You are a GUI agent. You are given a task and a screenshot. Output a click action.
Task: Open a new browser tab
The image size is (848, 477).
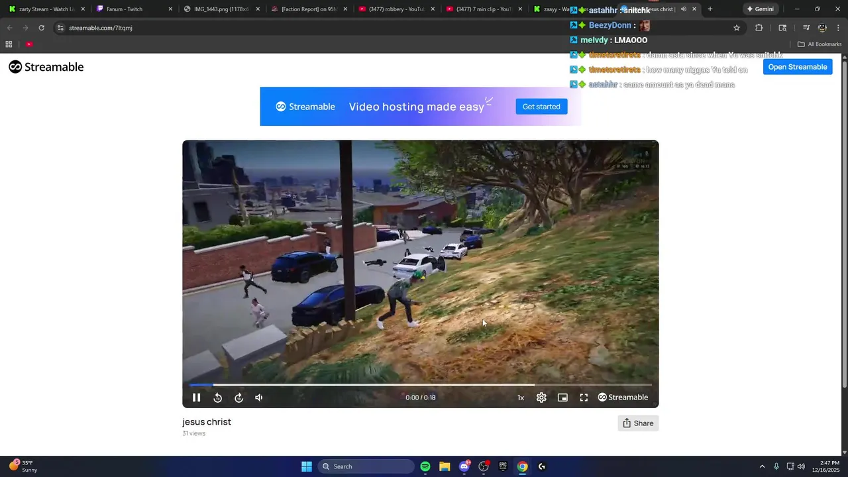tap(710, 9)
